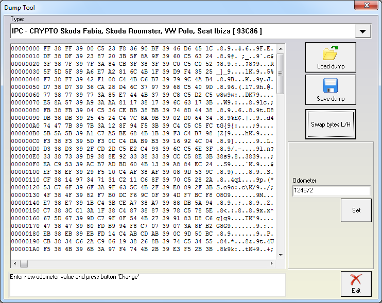
Task: Click hex row address 00000170
Action: pos(25,226)
